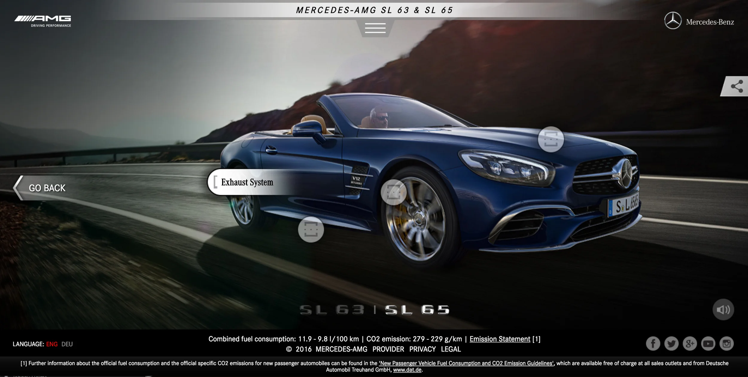Click the CO2 emission: 279 - 229 g/km text
The height and width of the screenshot is (377, 748).
414,339
